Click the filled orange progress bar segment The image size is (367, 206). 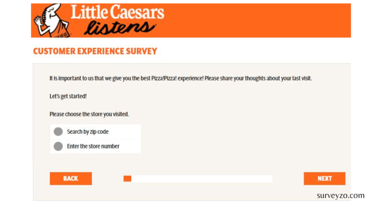[127, 179]
